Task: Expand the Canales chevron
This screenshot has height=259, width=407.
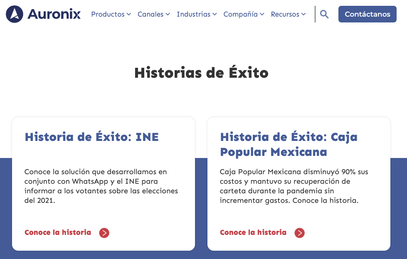Action: pyautogui.click(x=168, y=14)
